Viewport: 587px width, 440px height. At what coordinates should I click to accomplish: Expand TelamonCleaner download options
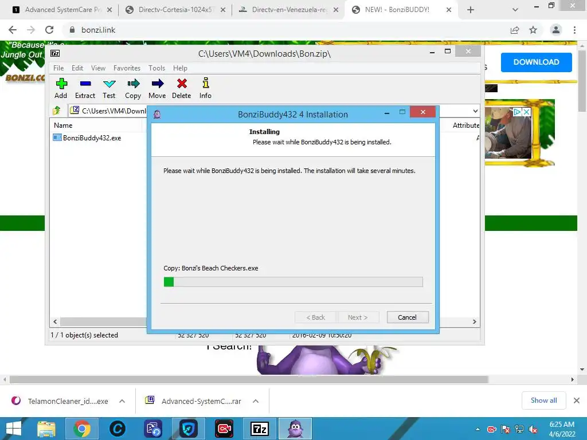[x=122, y=401]
